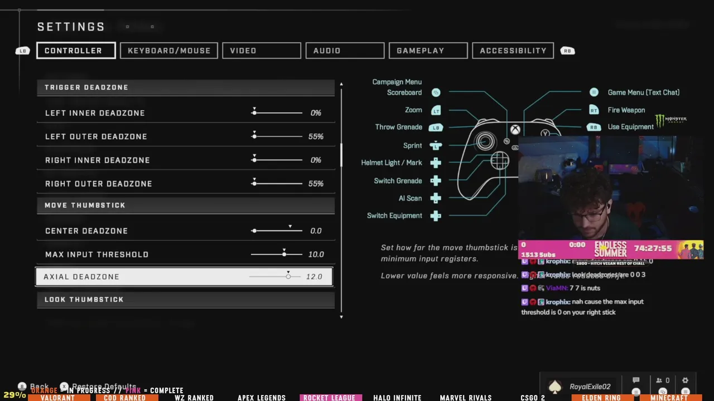
Task: Click the Game Menu (Text Chat) label
Action: 644,92
